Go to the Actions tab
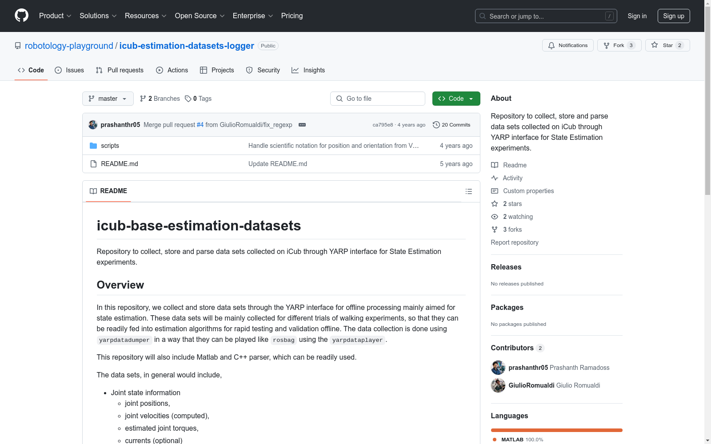The width and height of the screenshot is (711, 444). [x=172, y=70]
